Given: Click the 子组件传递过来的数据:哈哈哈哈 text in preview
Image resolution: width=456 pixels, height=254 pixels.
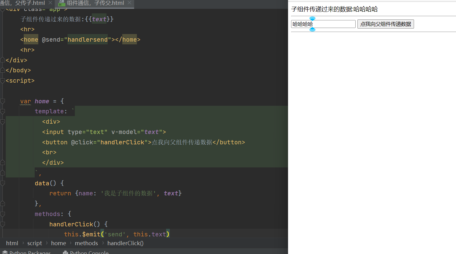Looking at the screenshot, I should point(334,9).
